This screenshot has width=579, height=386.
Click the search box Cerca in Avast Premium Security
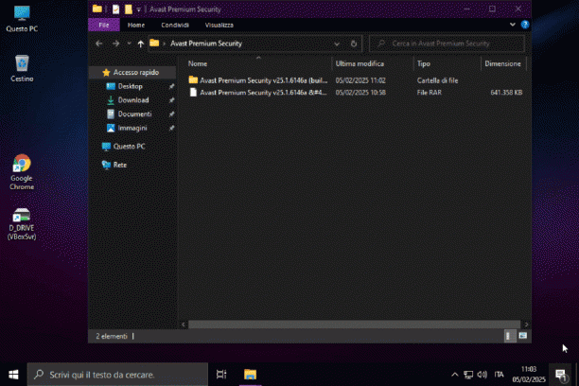[447, 44]
